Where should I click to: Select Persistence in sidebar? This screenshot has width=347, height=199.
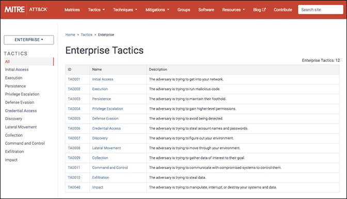click(x=15, y=86)
